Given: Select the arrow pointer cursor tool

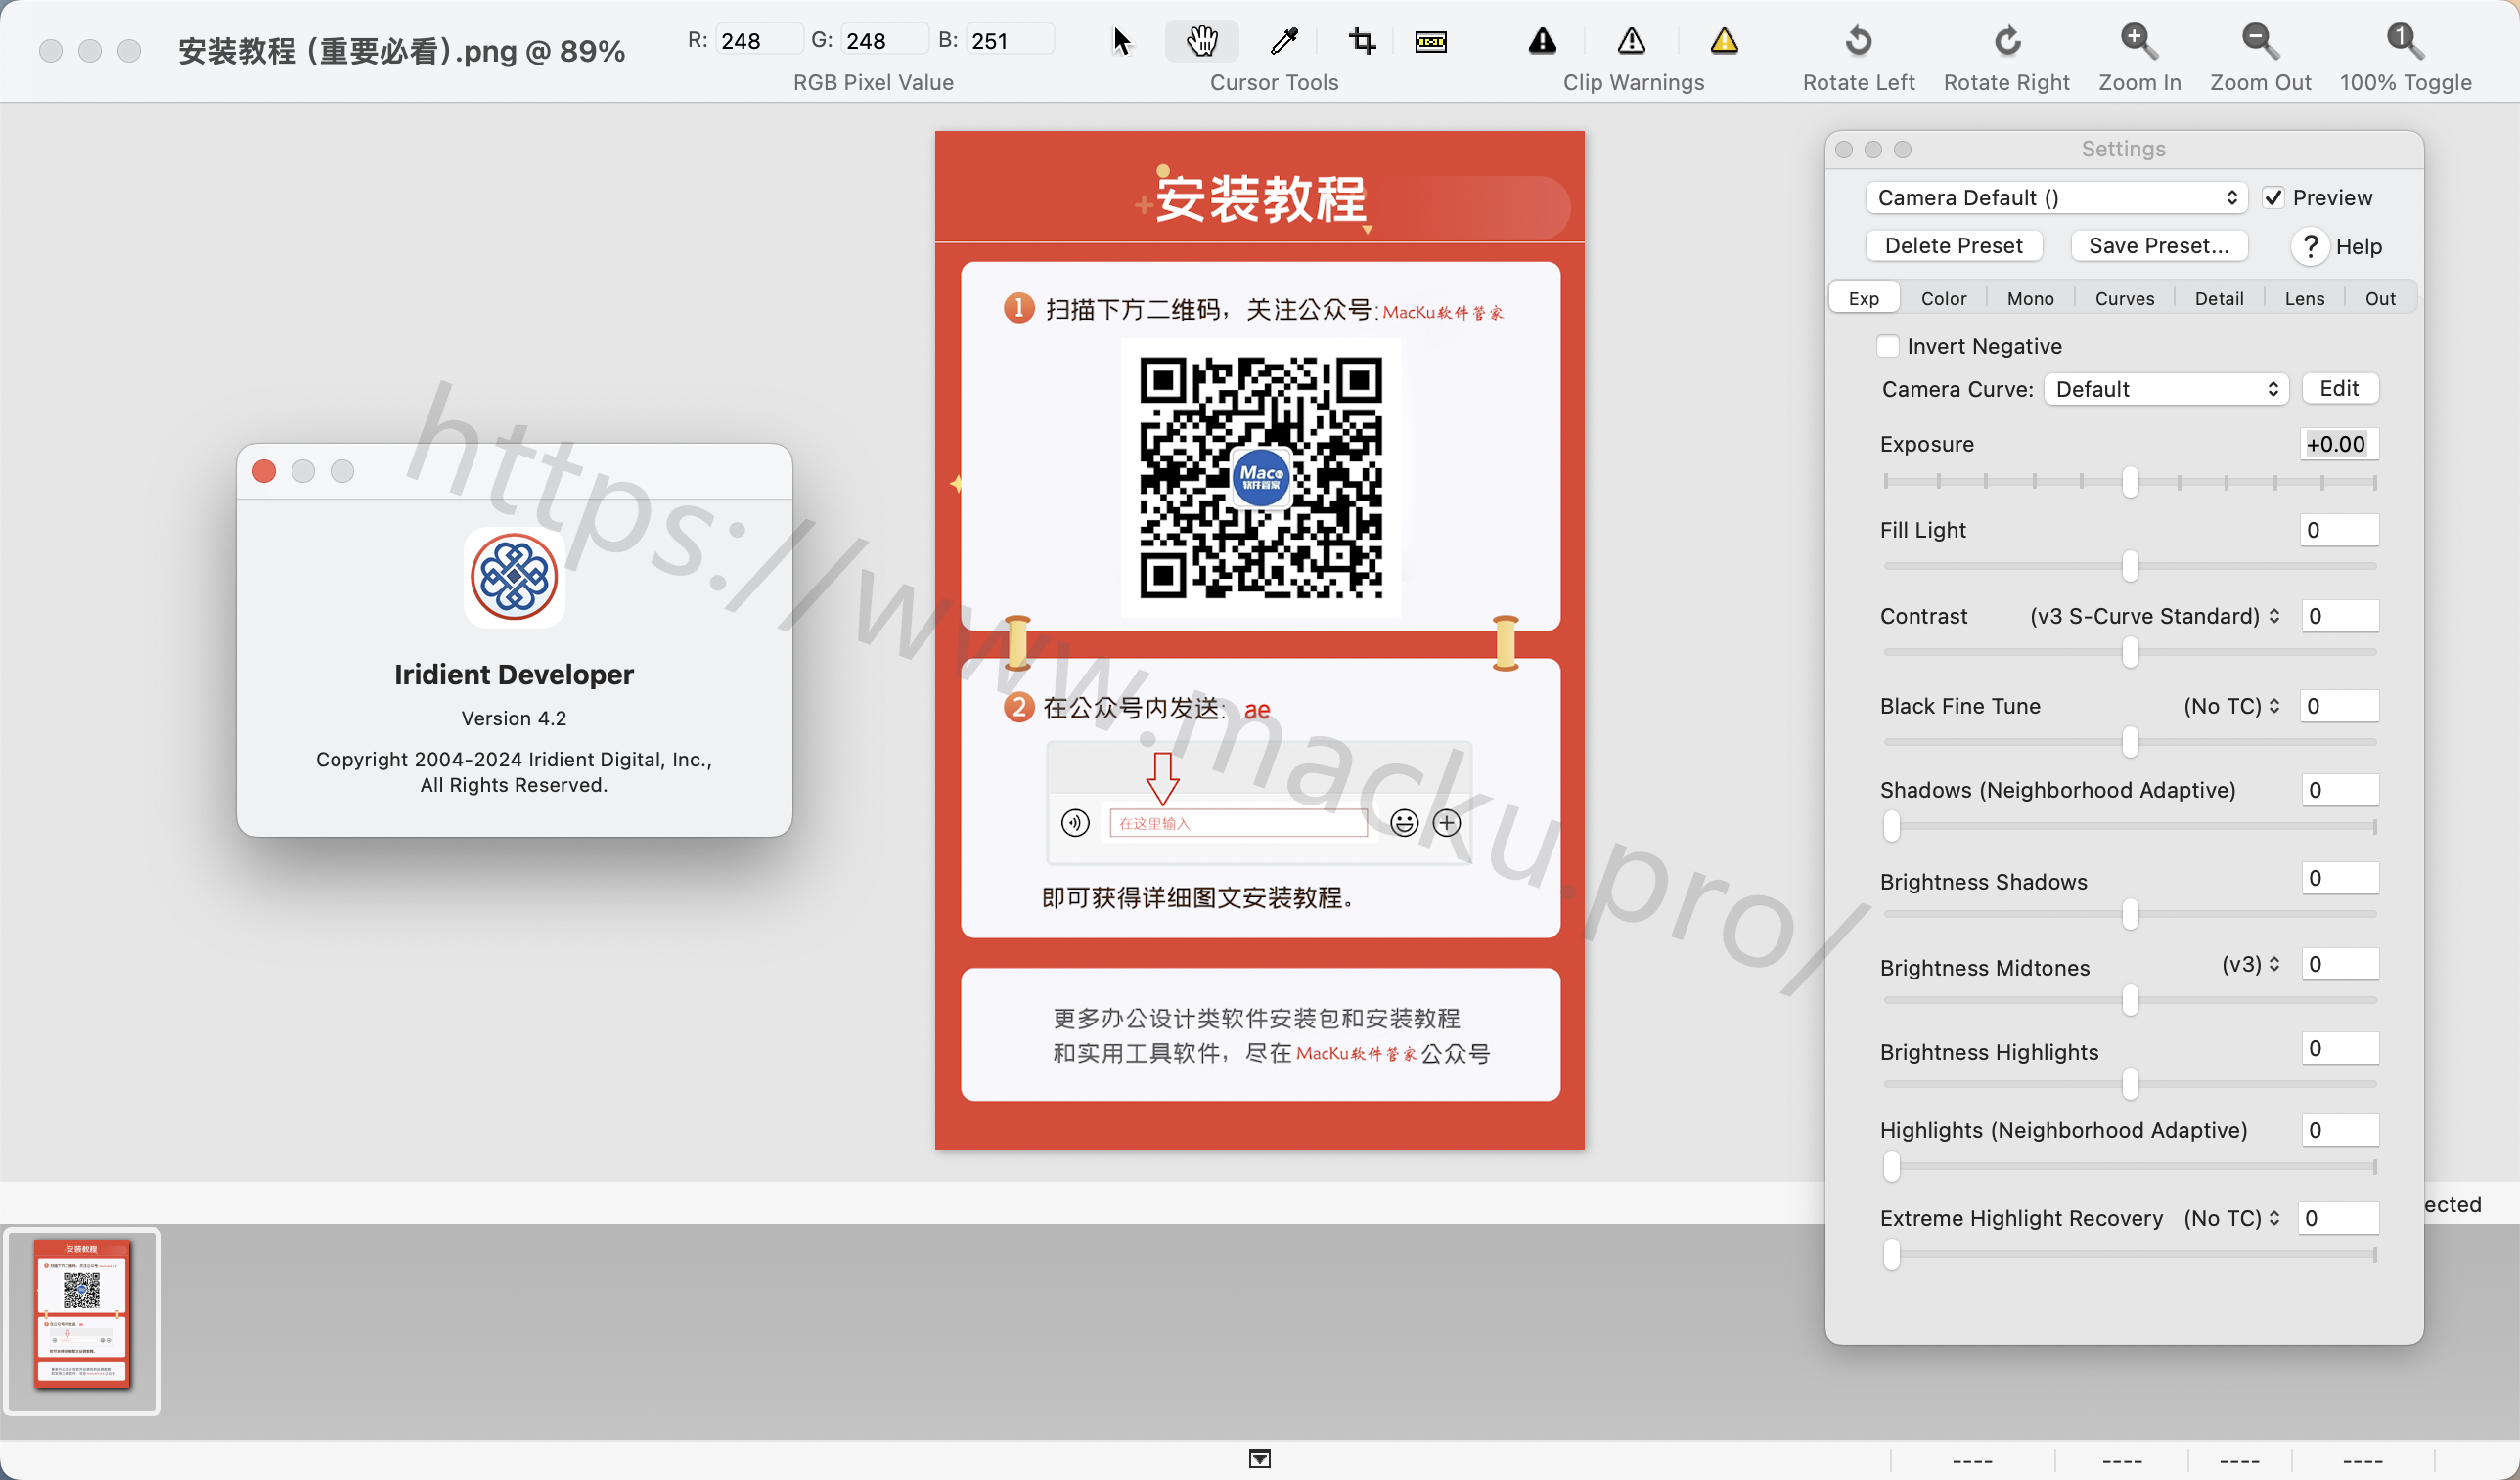Looking at the screenshot, I should point(1122,41).
